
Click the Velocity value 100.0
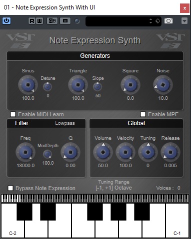[x=125, y=166]
